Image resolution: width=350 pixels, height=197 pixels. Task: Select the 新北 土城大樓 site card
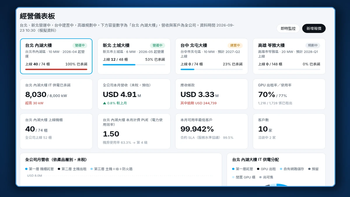point(134,56)
